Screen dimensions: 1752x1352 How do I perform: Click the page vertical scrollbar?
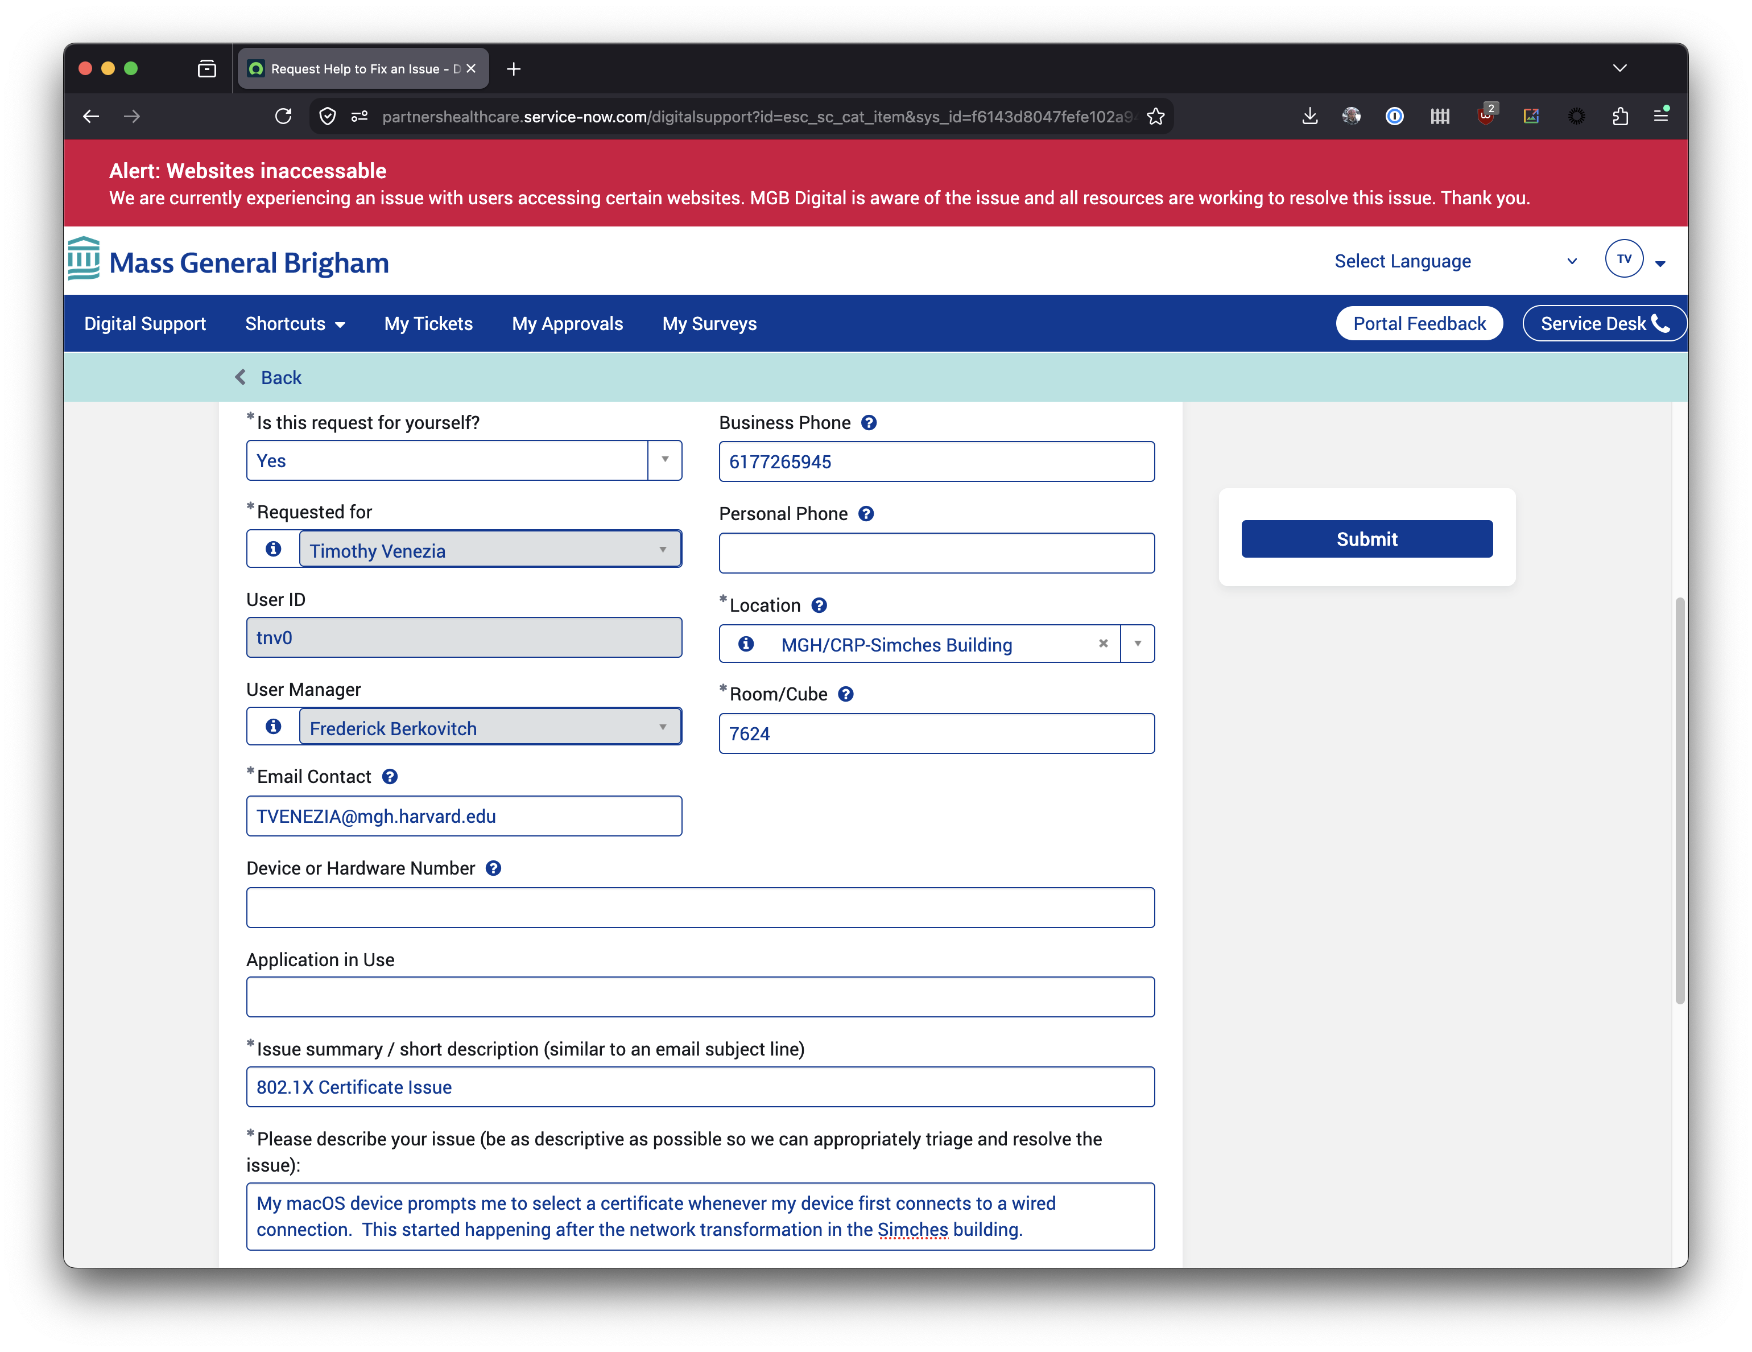pos(1680,801)
